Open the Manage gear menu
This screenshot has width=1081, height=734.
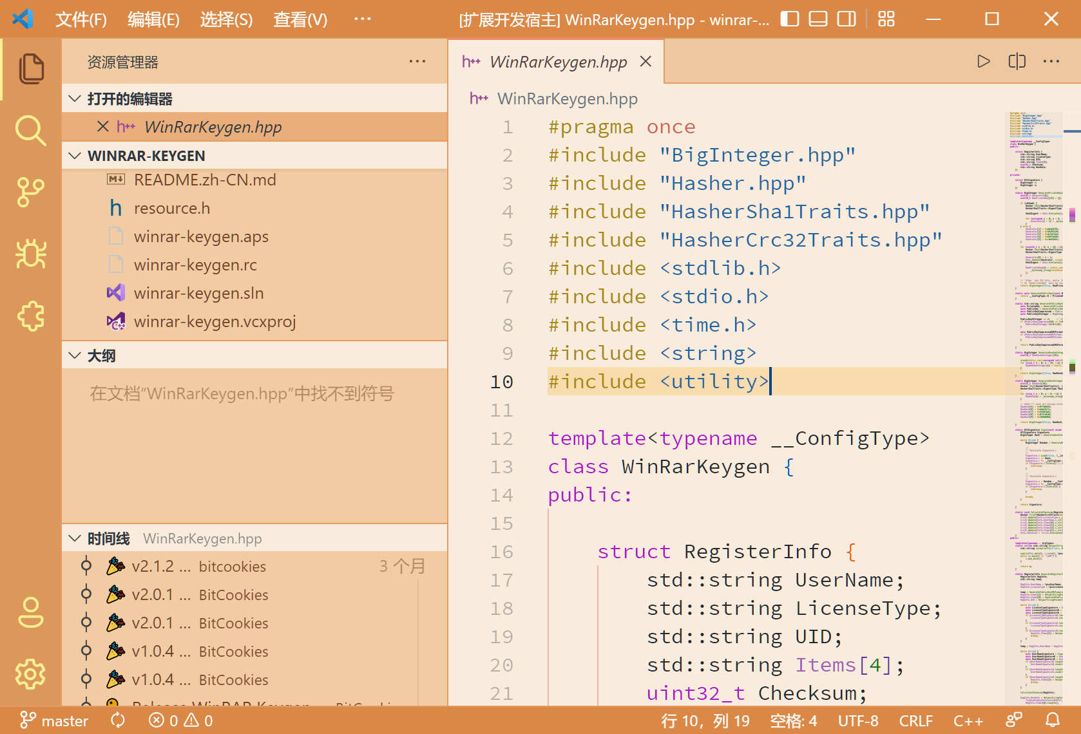point(31,674)
